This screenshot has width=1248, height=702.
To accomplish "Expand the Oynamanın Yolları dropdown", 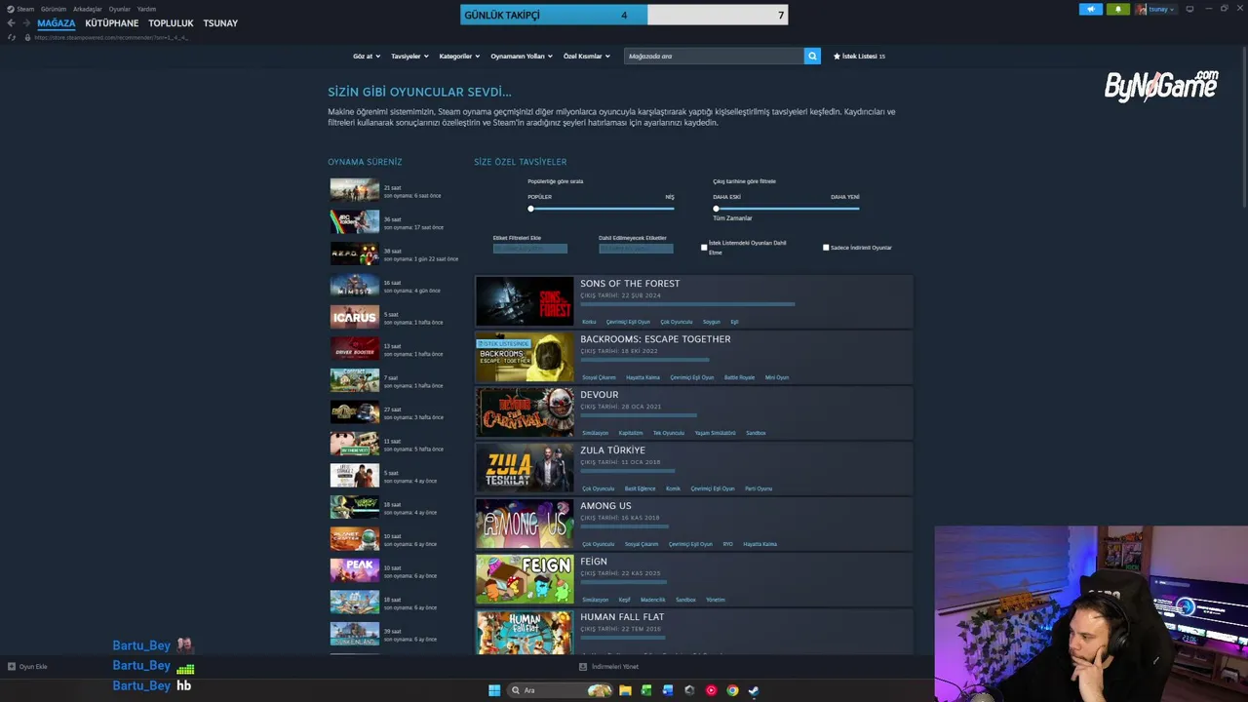I will click(522, 57).
